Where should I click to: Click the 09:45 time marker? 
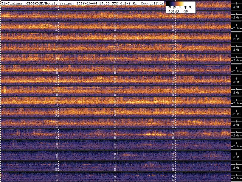174,82
